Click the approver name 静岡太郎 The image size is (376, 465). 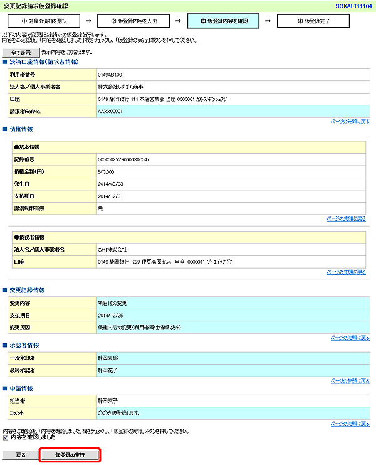point(108,358)
